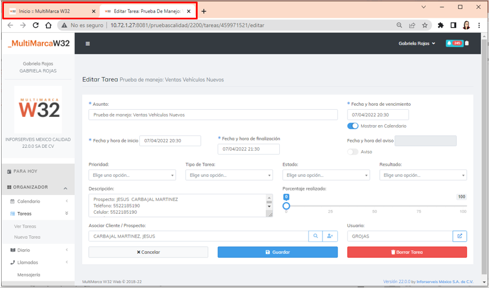
Task: Click the Asunto input field
Action: click(x=213, y=115)
